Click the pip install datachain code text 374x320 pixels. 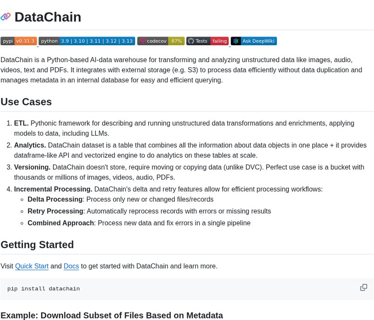click(43, 289)
